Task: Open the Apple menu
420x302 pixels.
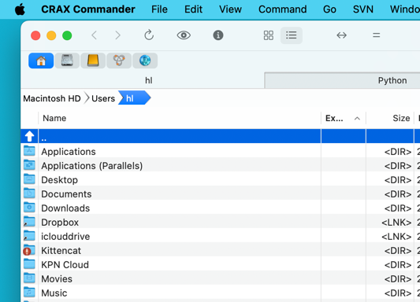Action: [20, 9]
